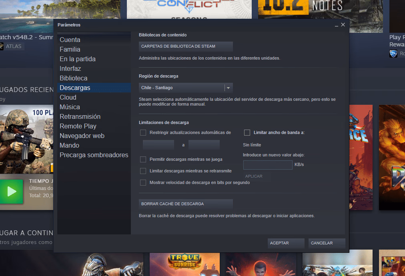Click the green play button in library

11,192
